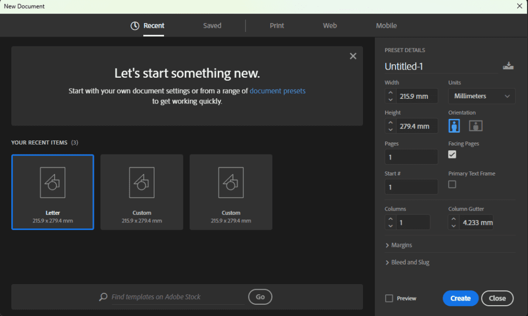Open the Mobile tab
The width and height of the screenshot is (528, 316).
point(386,26)
